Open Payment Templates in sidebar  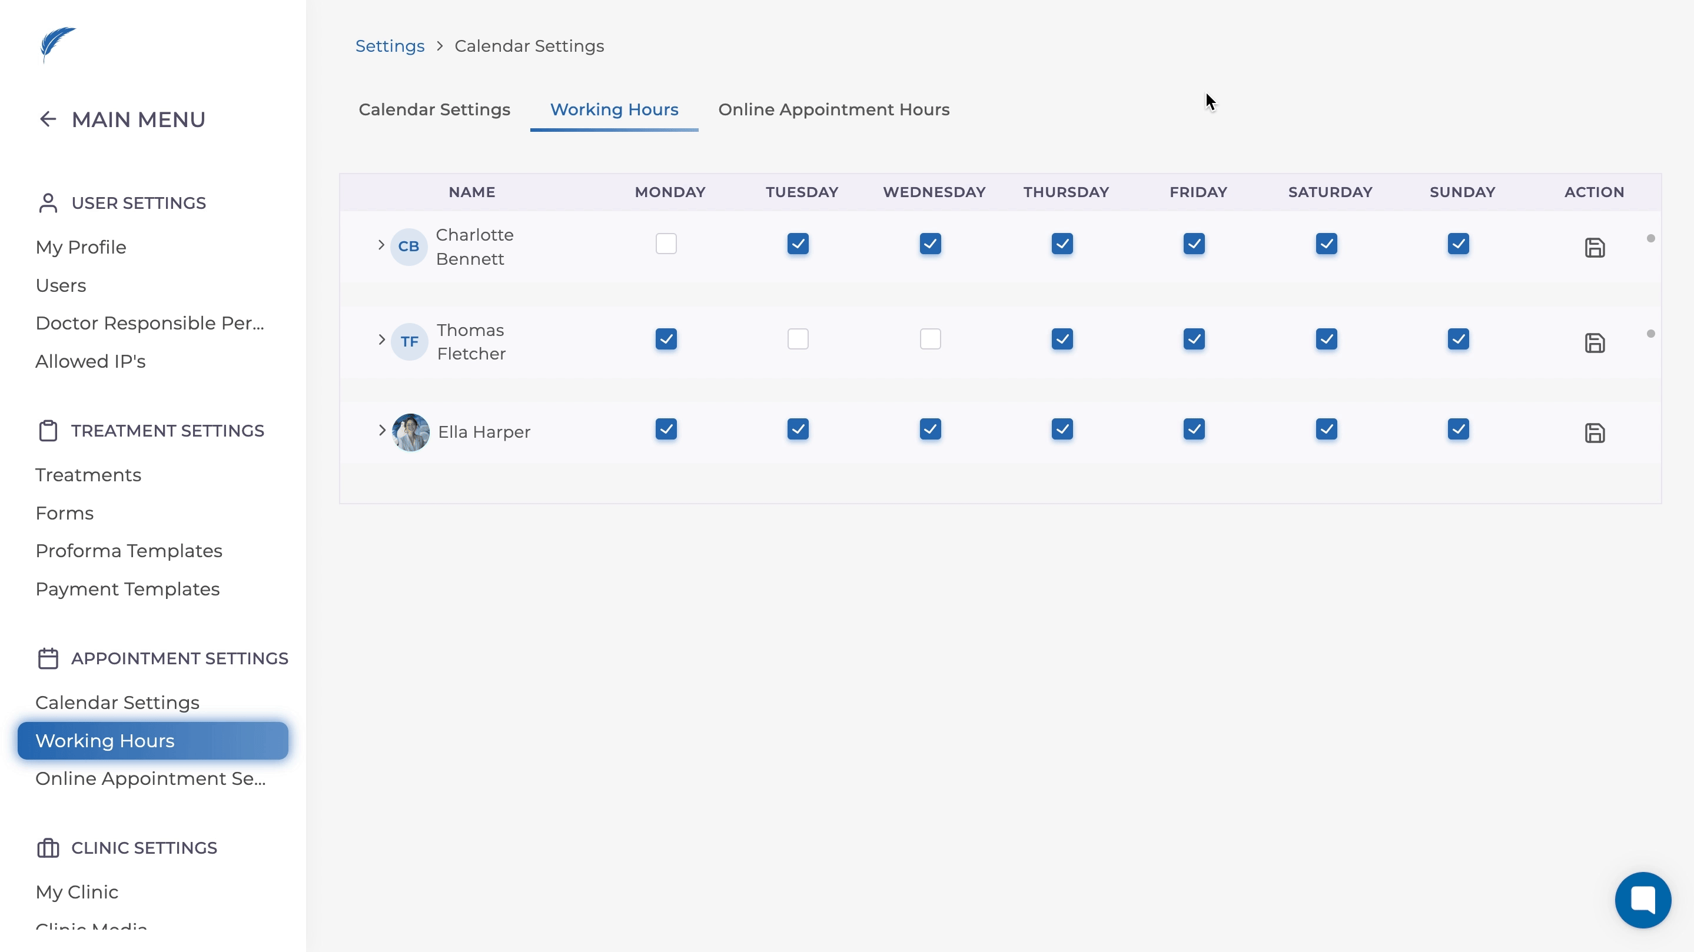pyautogui.click(x=128, y=589)
